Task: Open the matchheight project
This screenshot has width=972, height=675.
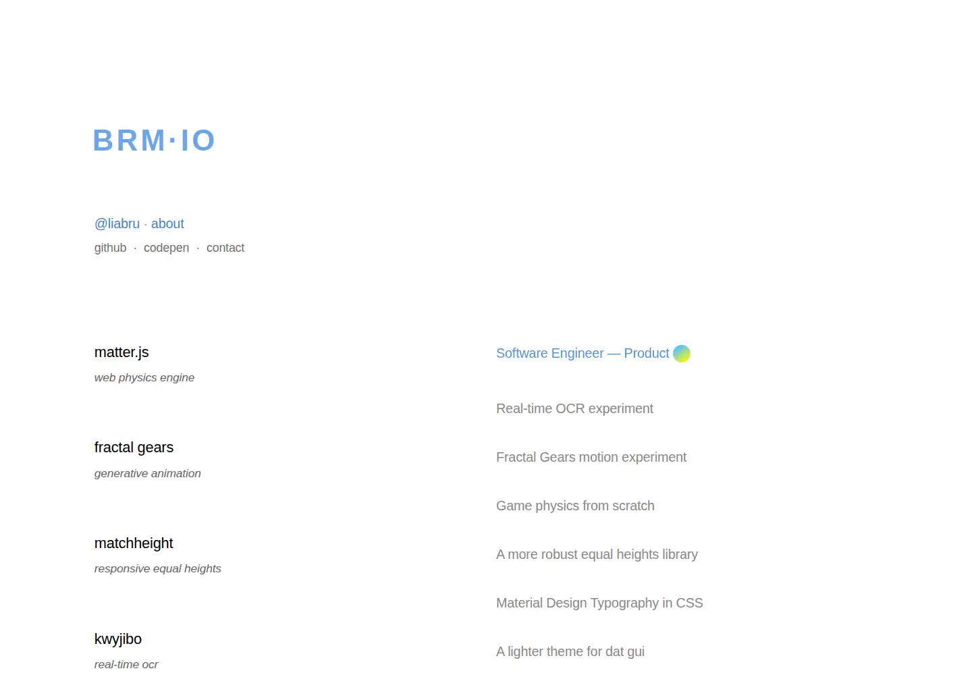Action: 134,543
